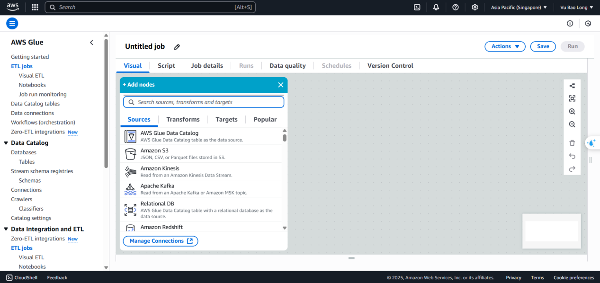Image resolution: width=600 pixels, height=283 pixels.
Task: Open the Crawlers page
Action: [x=22, y=199]
